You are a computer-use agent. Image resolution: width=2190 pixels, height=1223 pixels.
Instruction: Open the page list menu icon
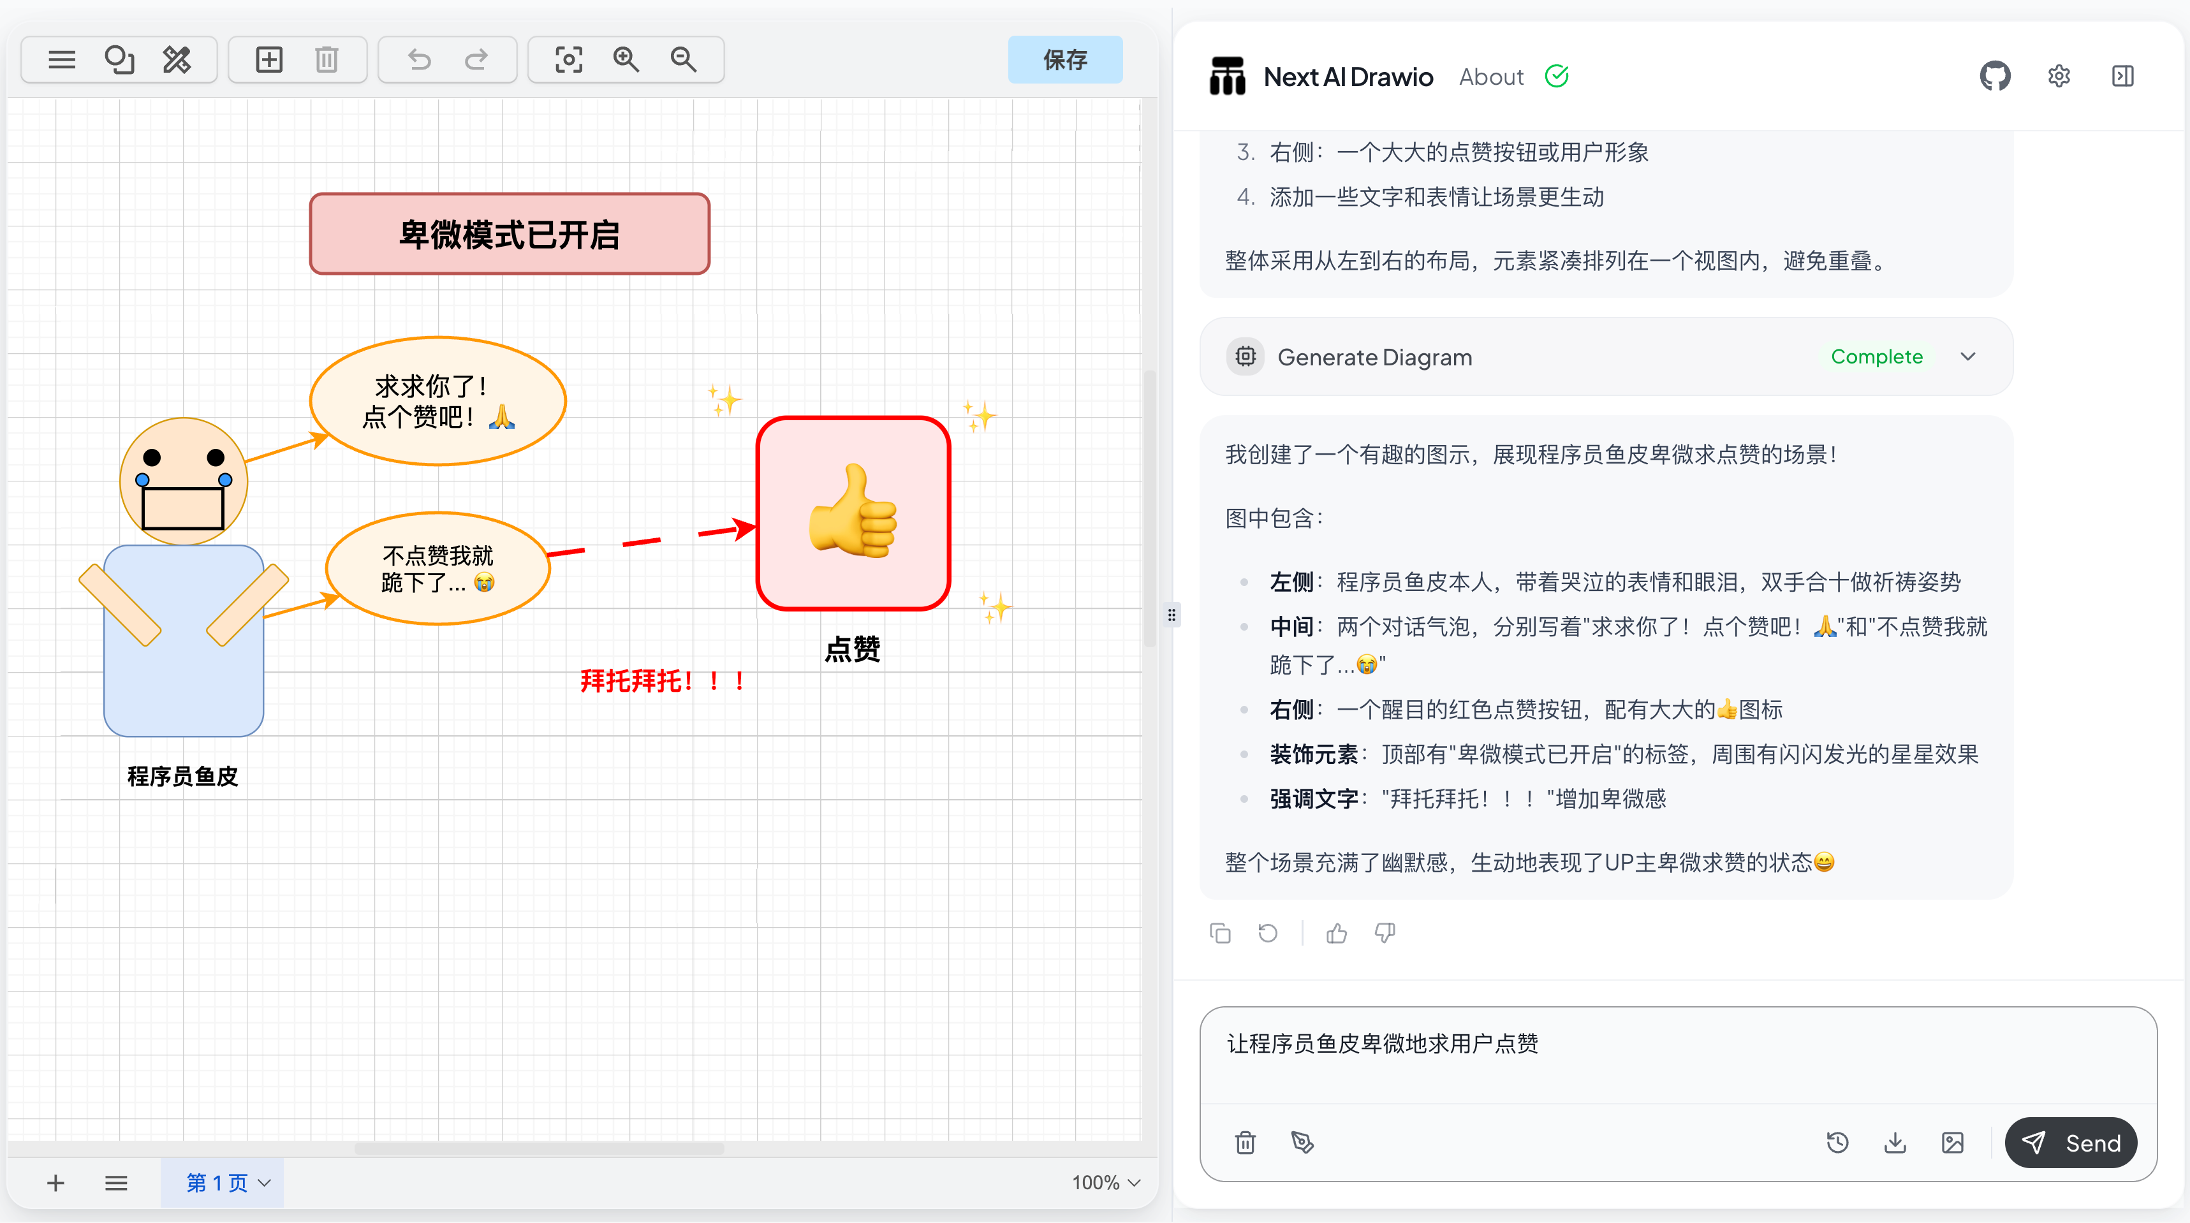click(x=117, y=1182)
